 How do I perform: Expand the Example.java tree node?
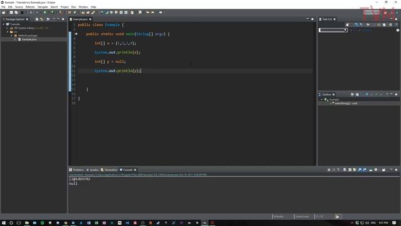point(15,39)
